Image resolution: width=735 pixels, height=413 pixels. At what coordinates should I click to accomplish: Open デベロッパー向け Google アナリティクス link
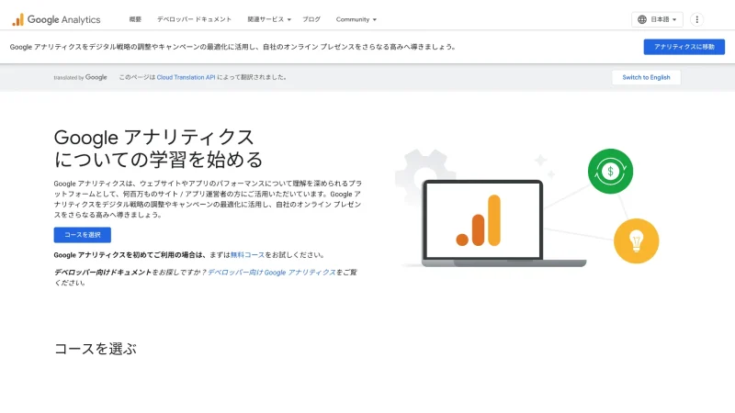272,272
